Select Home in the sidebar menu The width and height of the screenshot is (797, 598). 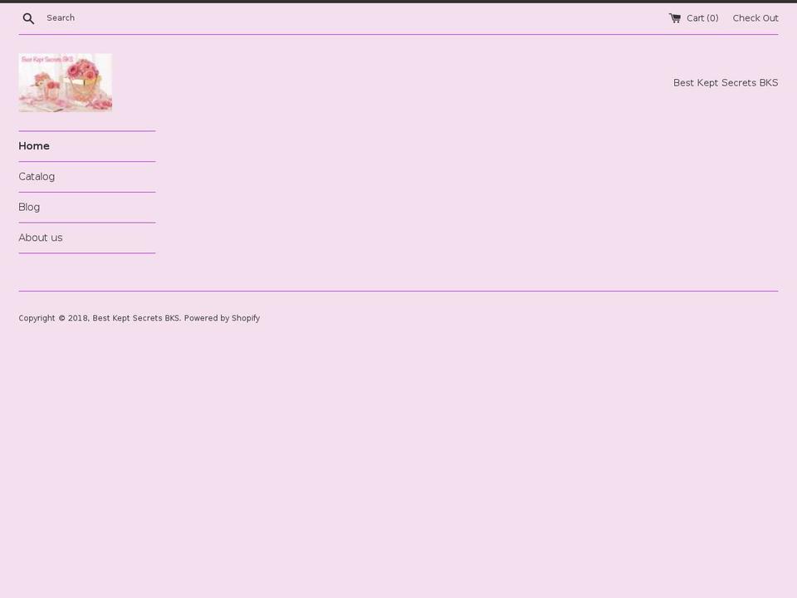tap(34, 146)
